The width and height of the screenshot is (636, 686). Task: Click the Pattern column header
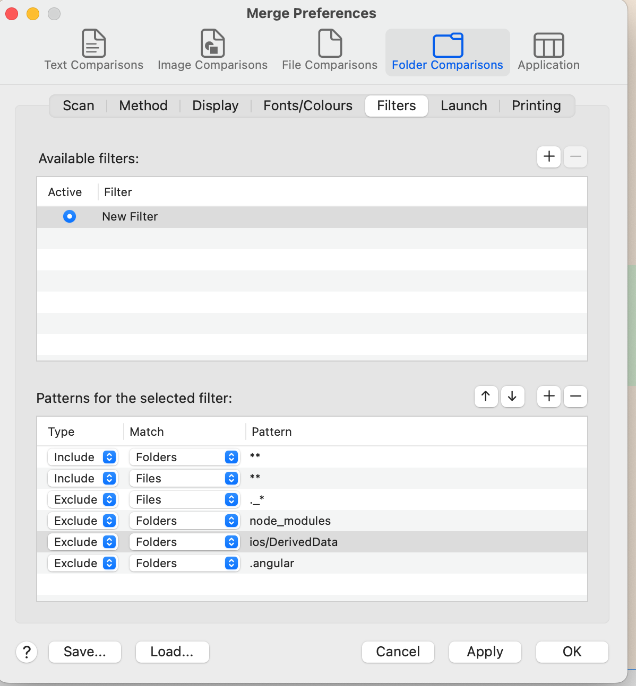[272, 432]
